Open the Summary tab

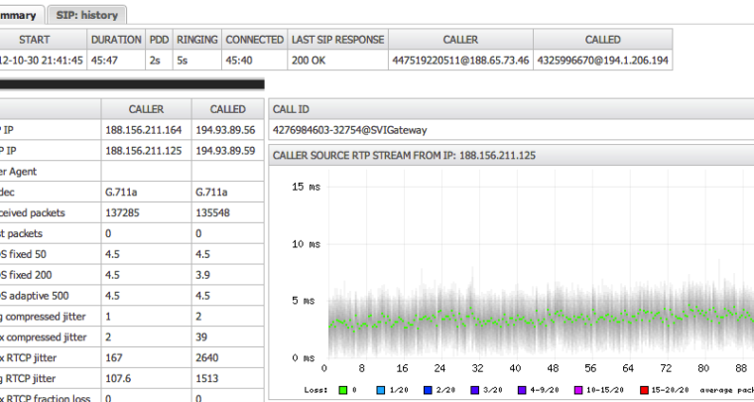pyautogui.click(x=20, y=15)
